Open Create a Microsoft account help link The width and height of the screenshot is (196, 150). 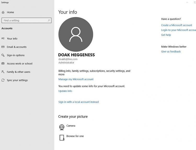pos(176,25)
